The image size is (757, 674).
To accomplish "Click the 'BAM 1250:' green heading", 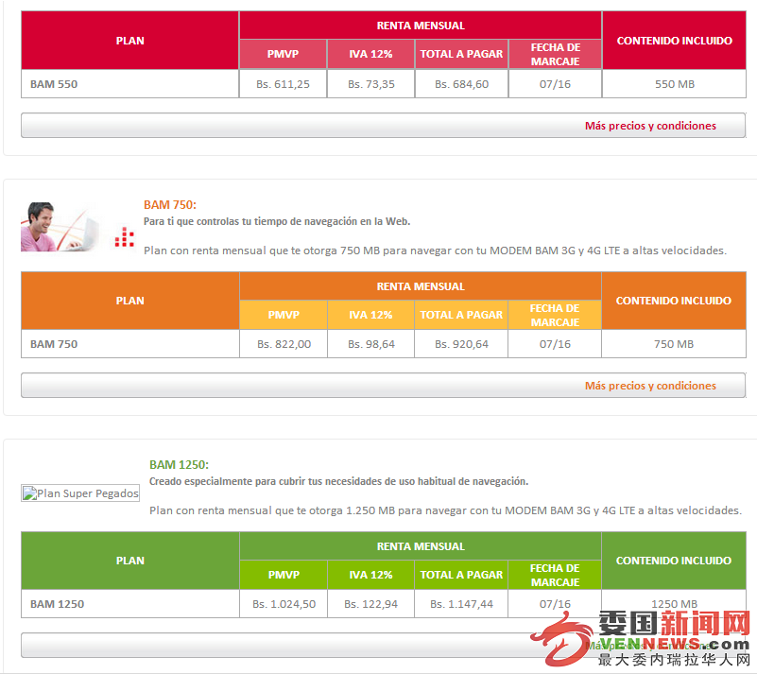I will [x=180, y=464].
